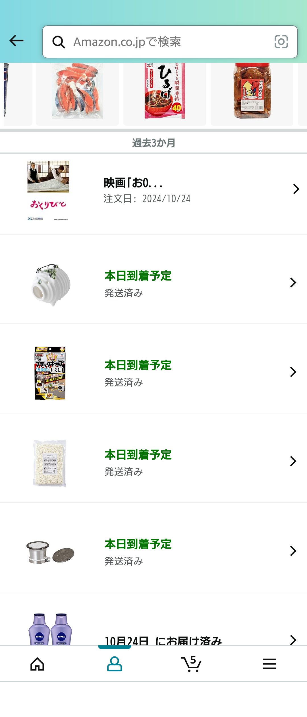Image resolution: width=307 pixels, height=717 pixels.
Task: Open the hamburger menu icon
Action: tap(269, 664)
